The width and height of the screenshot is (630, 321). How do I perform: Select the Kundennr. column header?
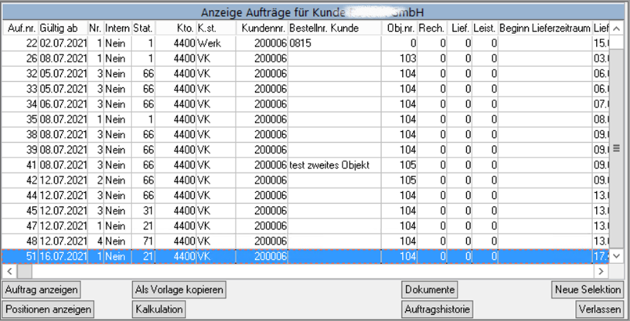(x=263, y=29)
